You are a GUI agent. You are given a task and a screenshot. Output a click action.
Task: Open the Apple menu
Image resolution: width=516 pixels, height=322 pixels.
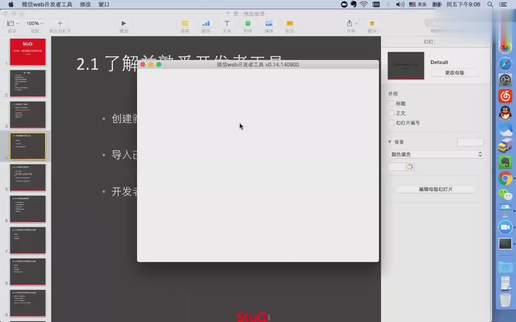pos(11,4)
